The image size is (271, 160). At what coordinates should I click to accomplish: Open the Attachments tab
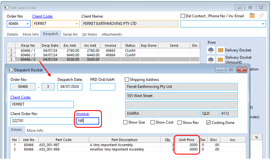tap(112, 34)
